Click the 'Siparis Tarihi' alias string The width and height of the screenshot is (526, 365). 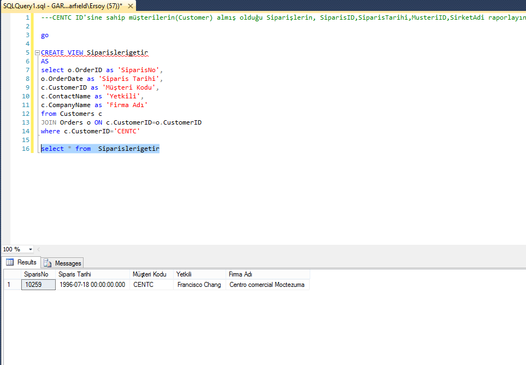(129, 79)
